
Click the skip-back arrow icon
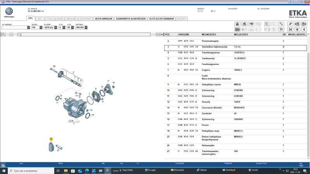[x=297, y=30]
